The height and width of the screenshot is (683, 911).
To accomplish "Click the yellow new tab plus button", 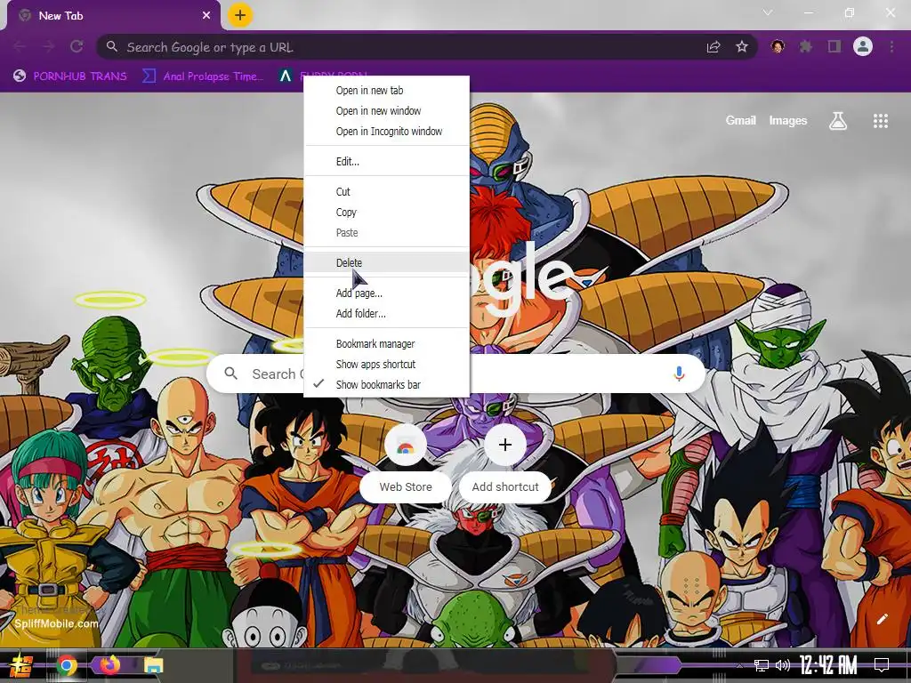I will (240, 15).
